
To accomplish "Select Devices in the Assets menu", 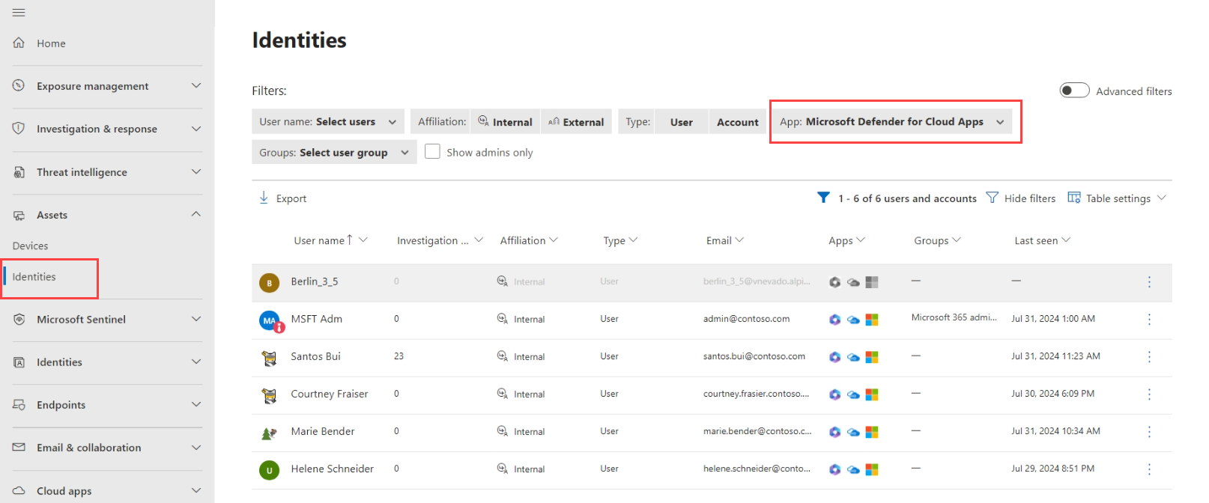I will (x=31, y=246).
